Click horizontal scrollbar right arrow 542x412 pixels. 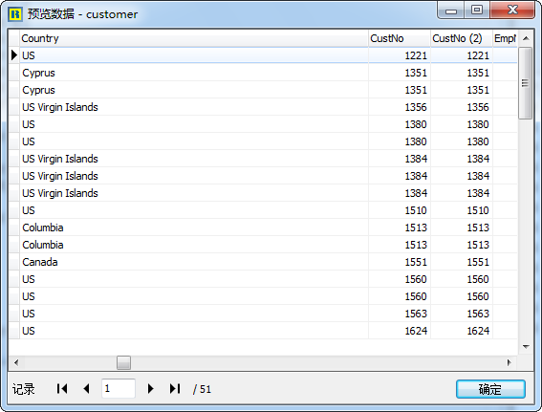coord(509,362)
